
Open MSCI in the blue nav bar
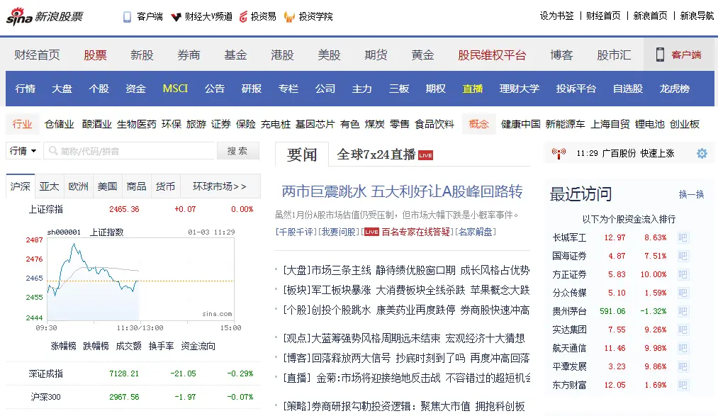175,89
